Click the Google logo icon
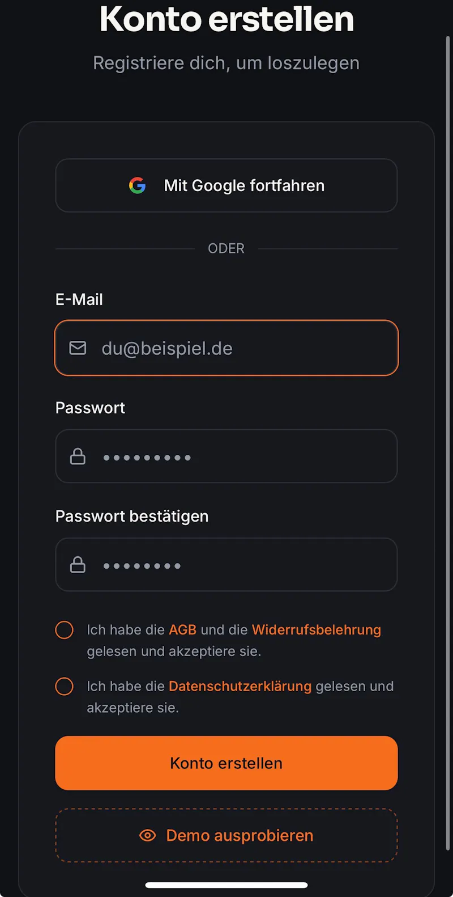This screenshot has width=453, height=897. (x=138, y=185)
